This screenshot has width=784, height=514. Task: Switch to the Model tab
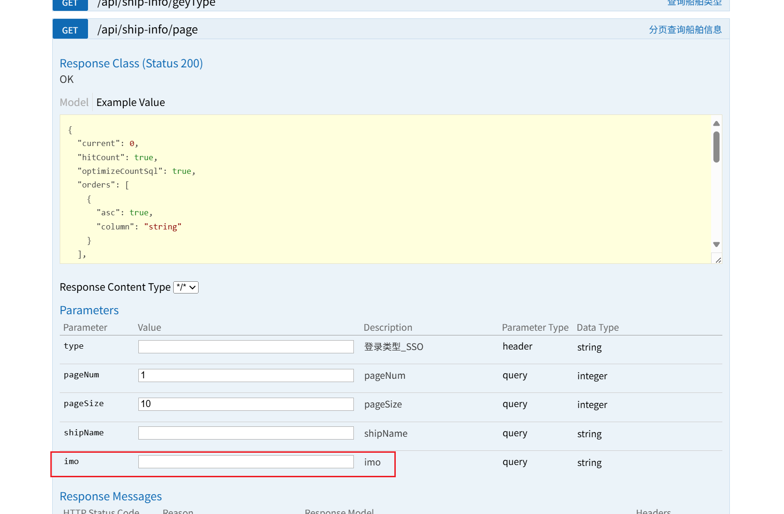click(74, 102)
